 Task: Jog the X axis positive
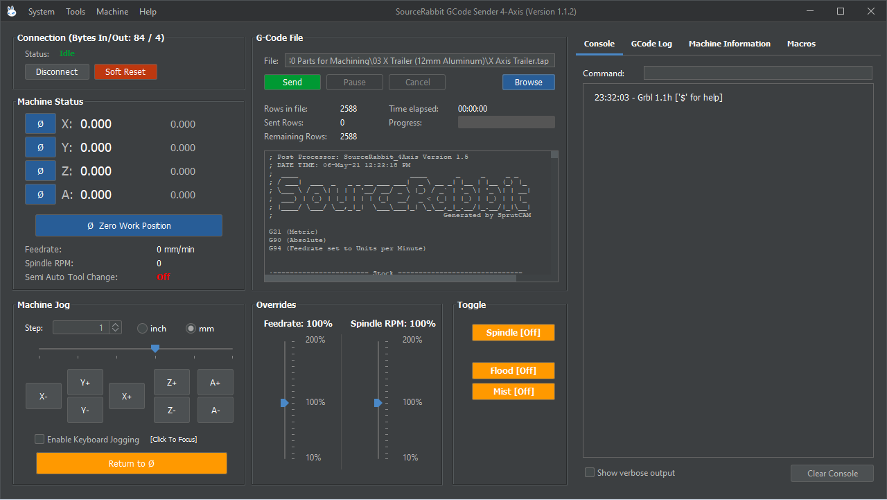pos(127,396)
